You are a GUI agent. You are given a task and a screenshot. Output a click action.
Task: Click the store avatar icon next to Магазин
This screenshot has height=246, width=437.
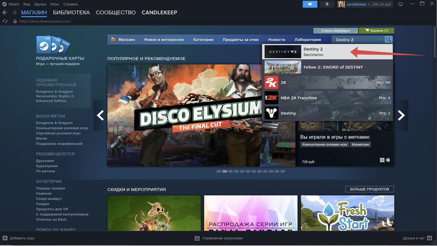[113, 39]
